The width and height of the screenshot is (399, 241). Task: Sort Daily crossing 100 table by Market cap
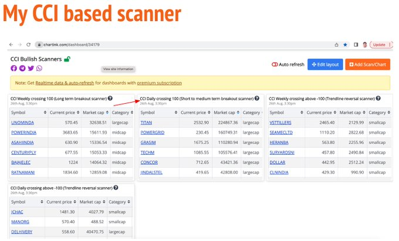(x=226, y=113)
